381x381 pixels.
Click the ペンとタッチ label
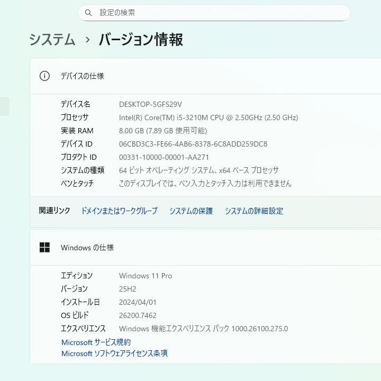pos(77,184)
